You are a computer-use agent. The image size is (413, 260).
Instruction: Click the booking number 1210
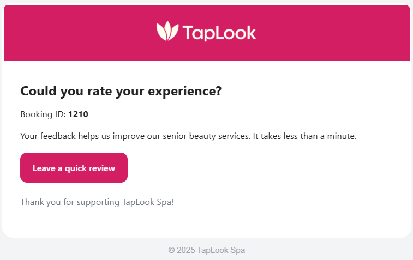[x=78, y=114]
